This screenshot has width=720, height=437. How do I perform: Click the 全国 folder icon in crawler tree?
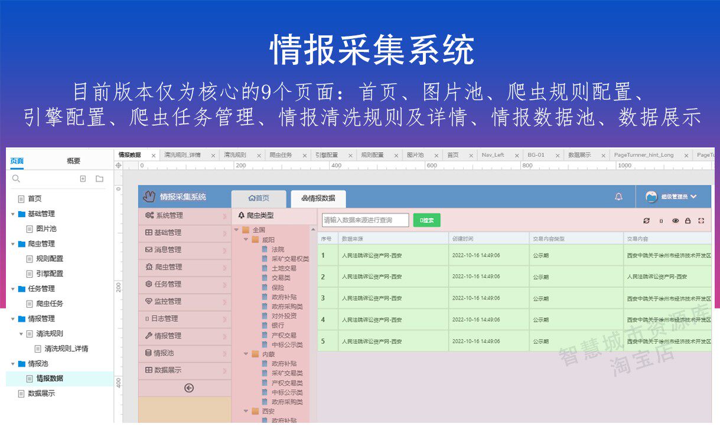click(246, 230)
